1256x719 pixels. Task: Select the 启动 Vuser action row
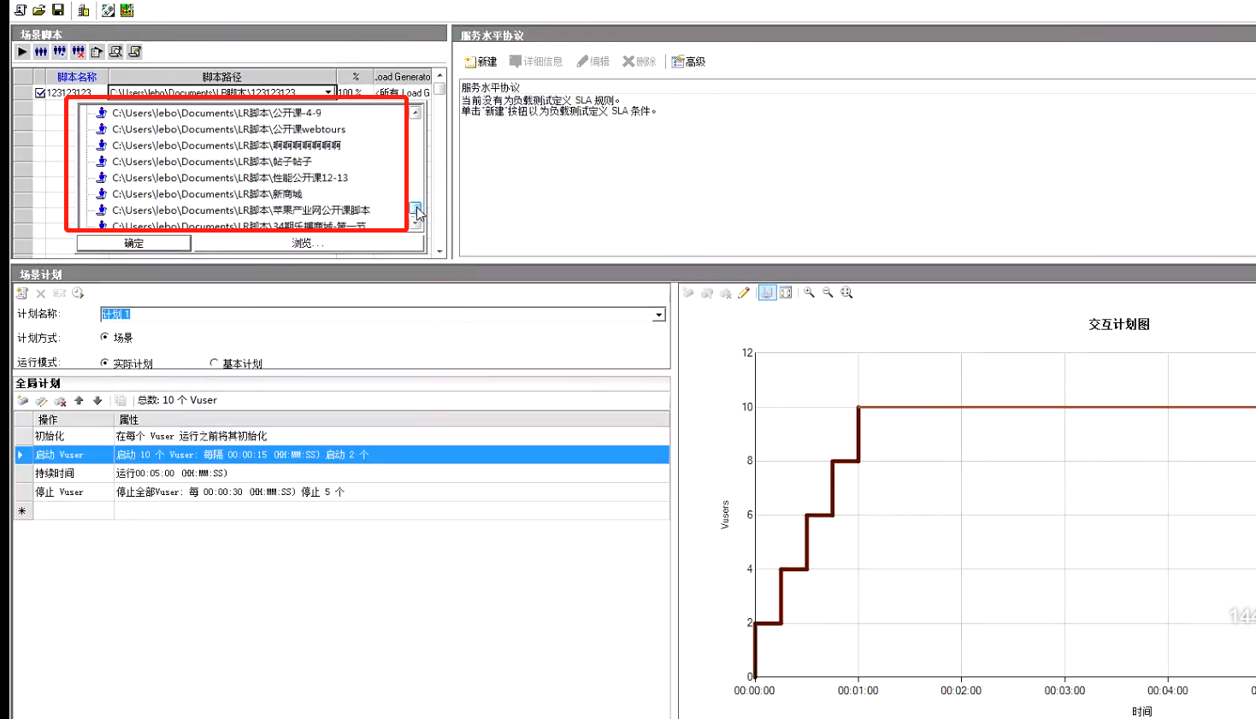coord(342,455)
